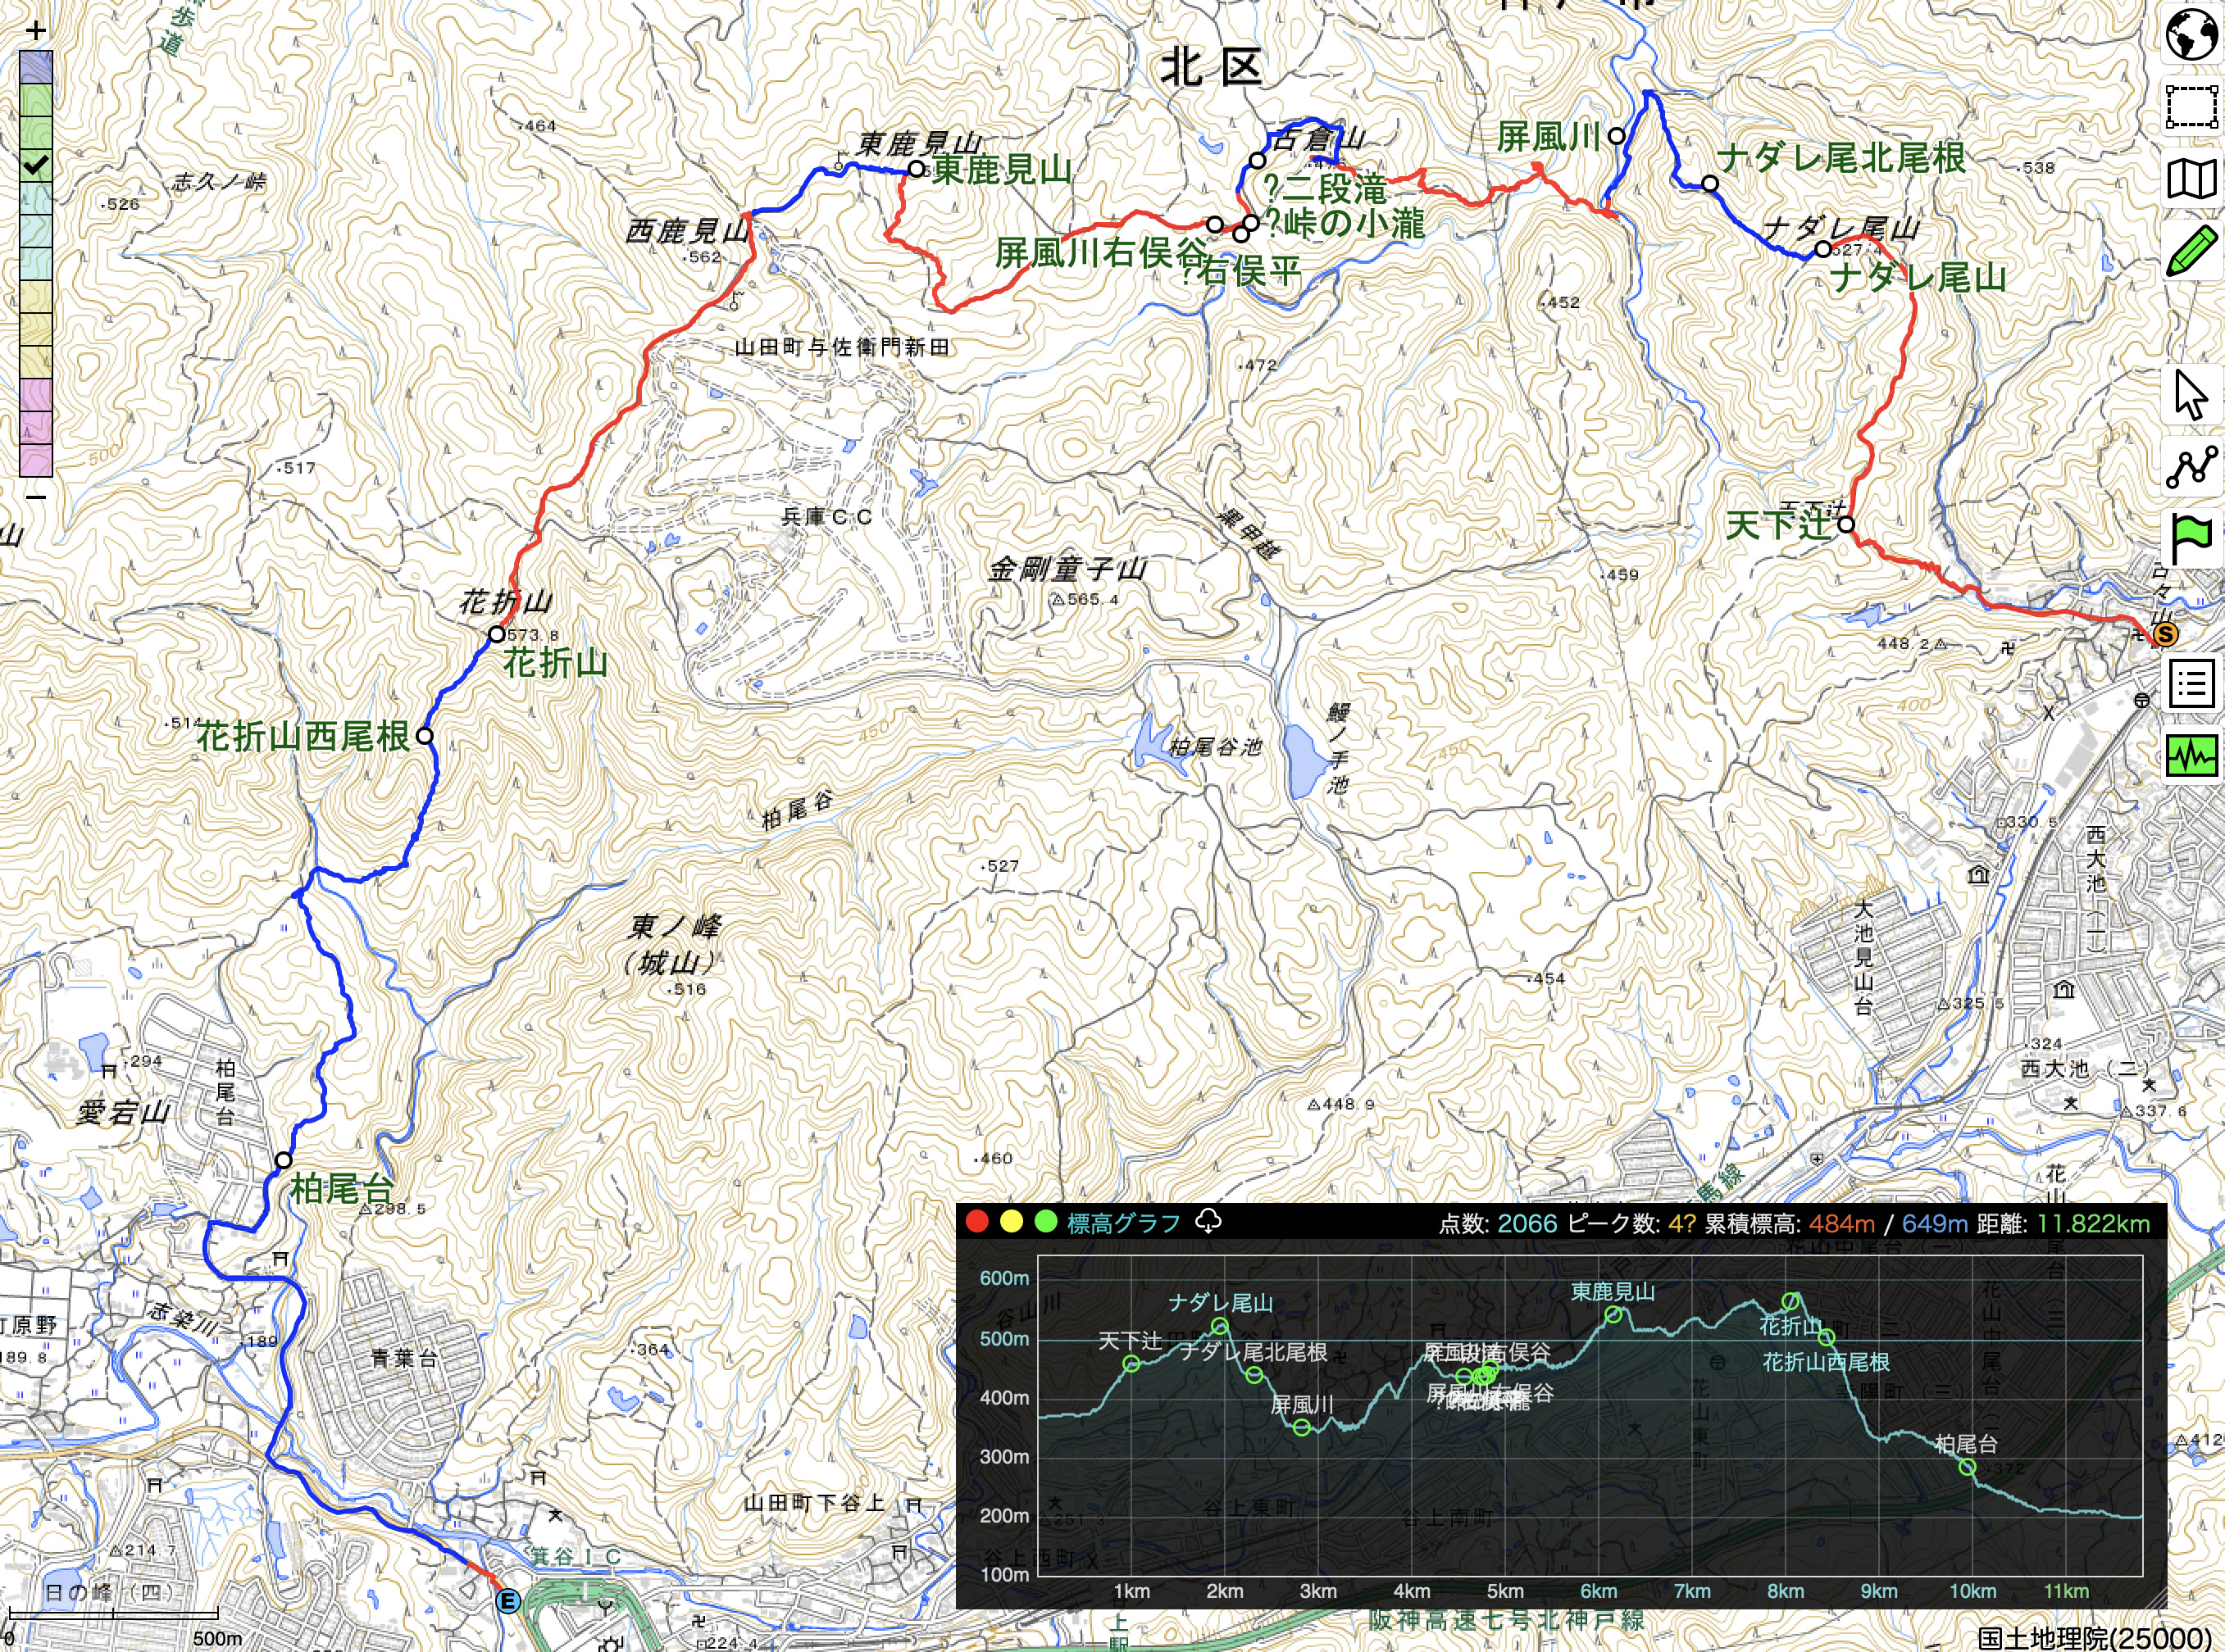Click the green flag waypoint tool
Screen dimensions: 2225x1652
pyautogui.click(x=2191, y=539)
